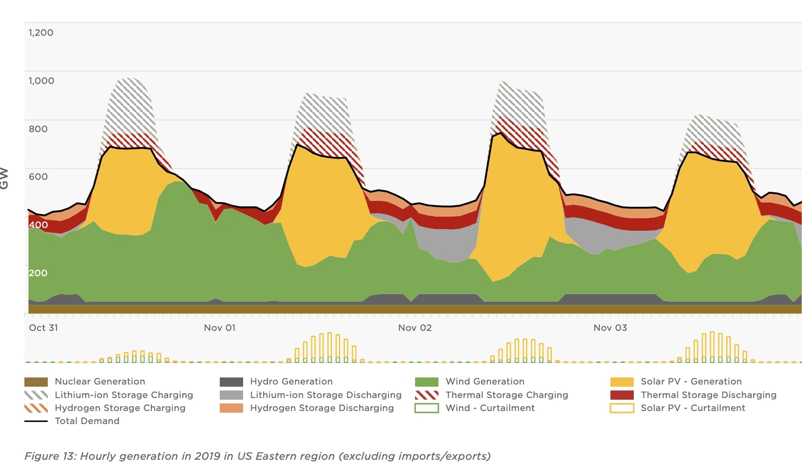This screenshot has width=802, height=469.
Task: Click the Oct 31 date label
Action: pyautogui.click(x=43, y=328)
